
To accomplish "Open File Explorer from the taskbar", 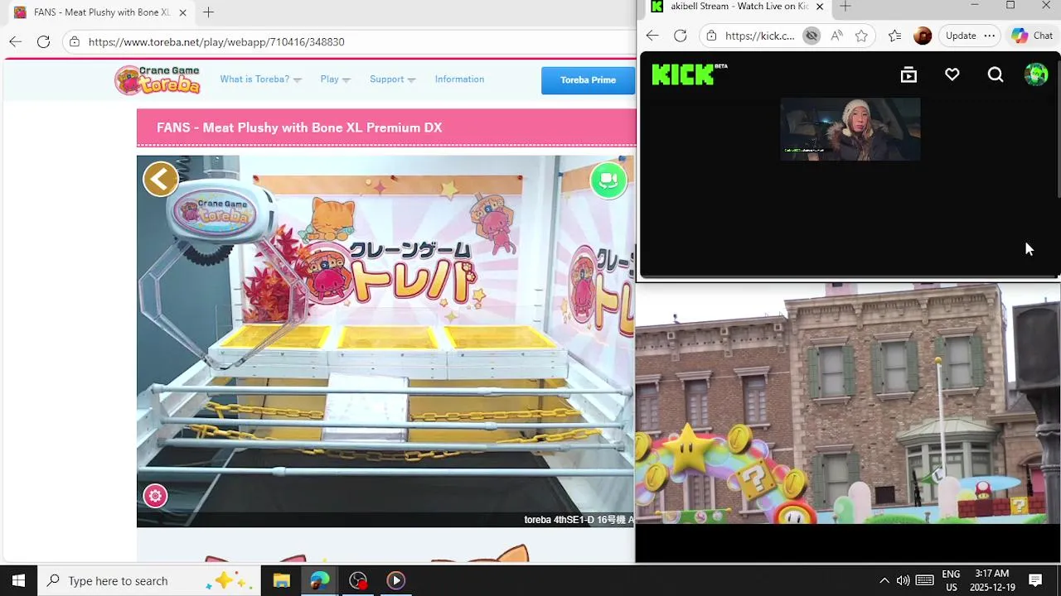I will 282,580.
